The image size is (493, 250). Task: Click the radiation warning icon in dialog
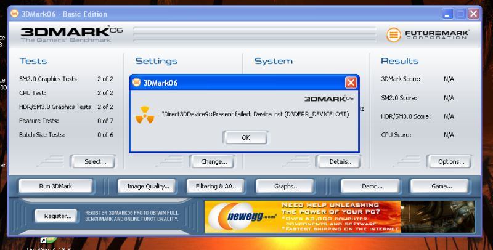click(145, 115)
